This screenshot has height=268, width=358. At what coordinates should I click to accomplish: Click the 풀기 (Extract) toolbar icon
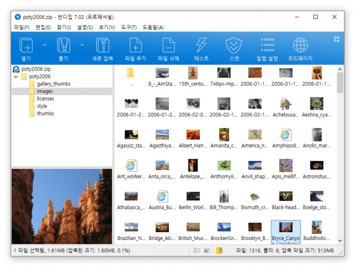63,45
